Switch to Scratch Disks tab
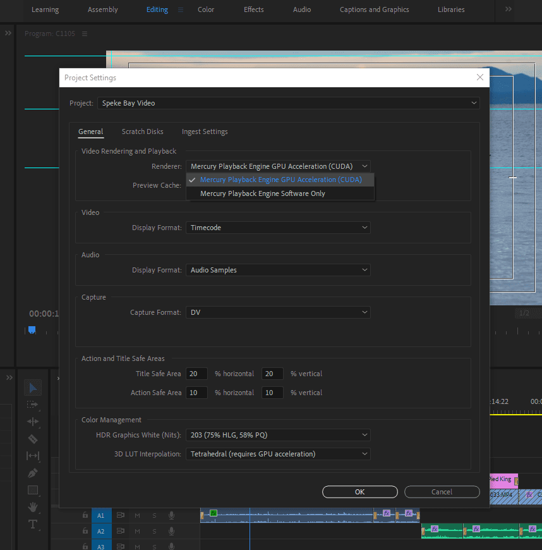The image size is (542, 550). (x=142, y=131)
